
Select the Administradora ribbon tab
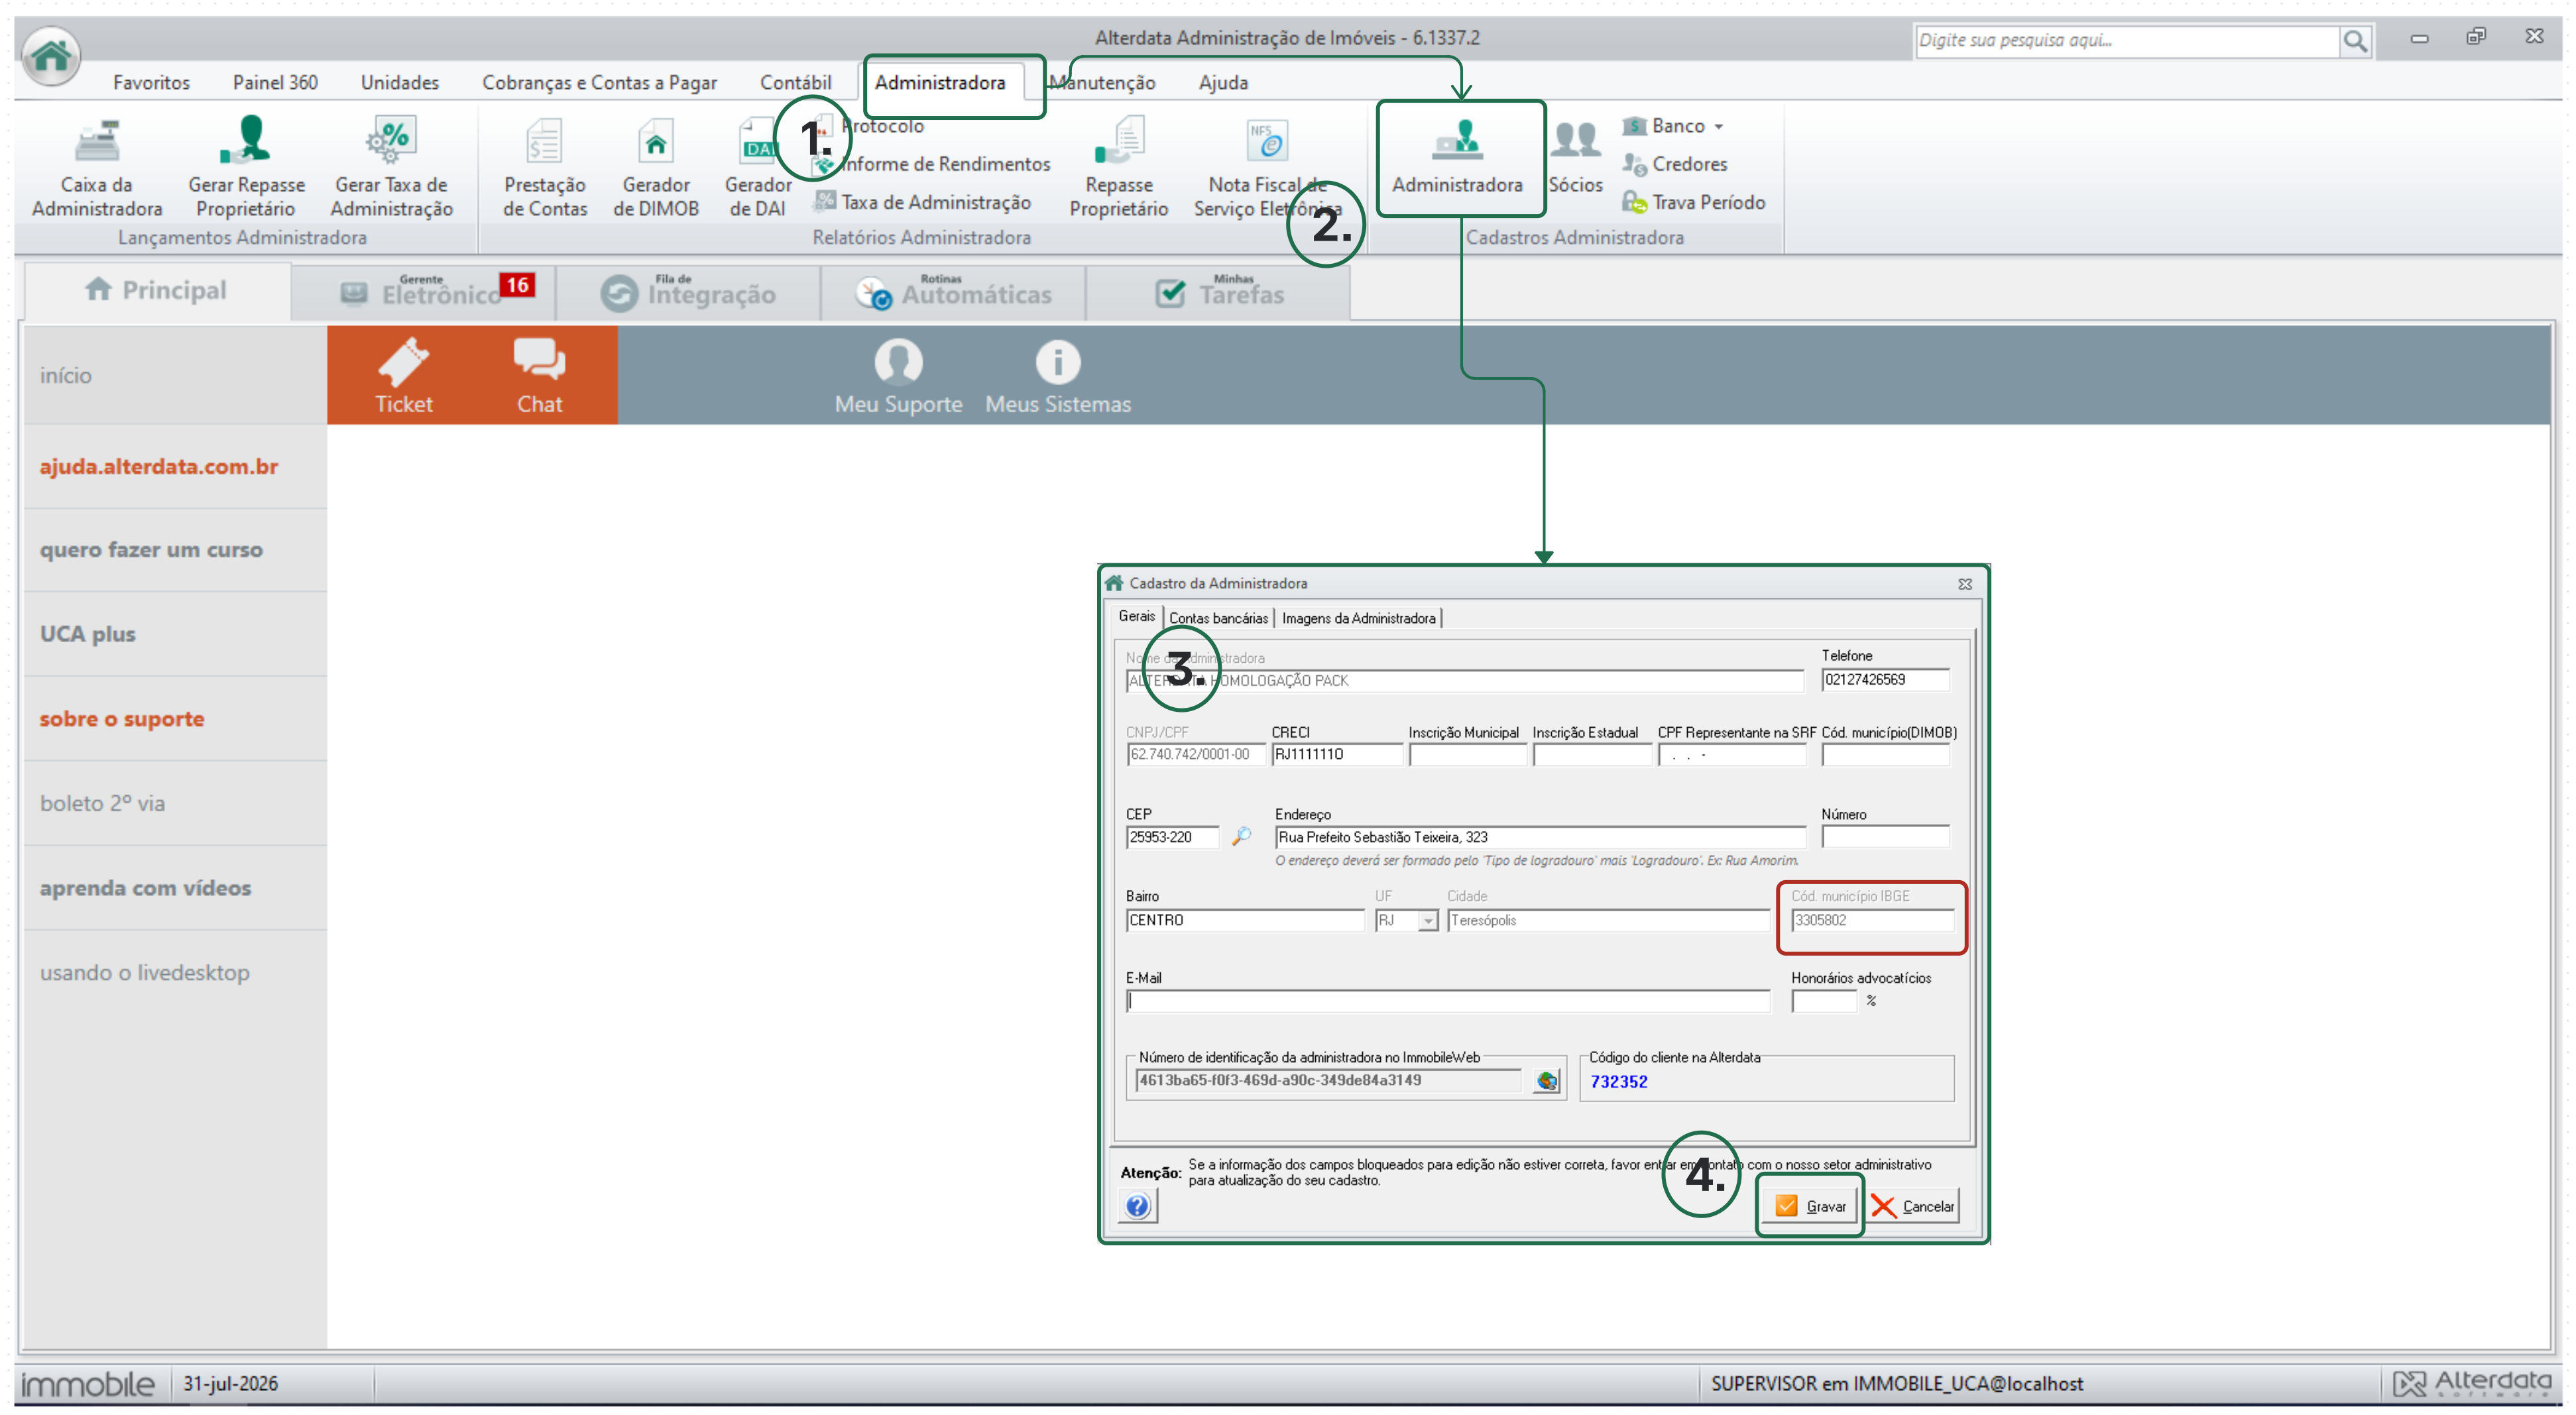[x=940, y=82]
